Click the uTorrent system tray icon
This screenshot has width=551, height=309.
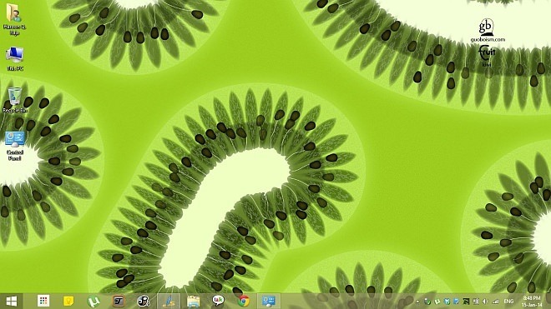click(x=437, y=302)
